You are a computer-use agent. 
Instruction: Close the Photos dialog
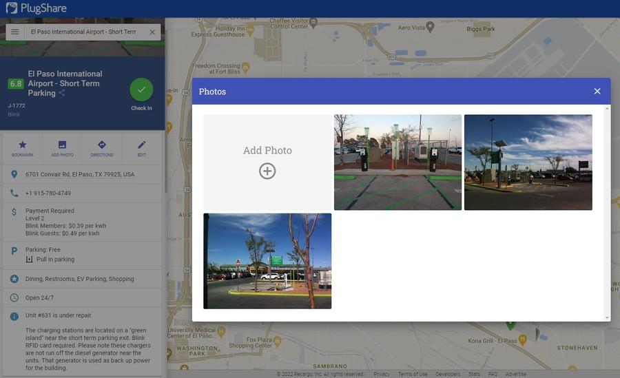click(597, 92)
